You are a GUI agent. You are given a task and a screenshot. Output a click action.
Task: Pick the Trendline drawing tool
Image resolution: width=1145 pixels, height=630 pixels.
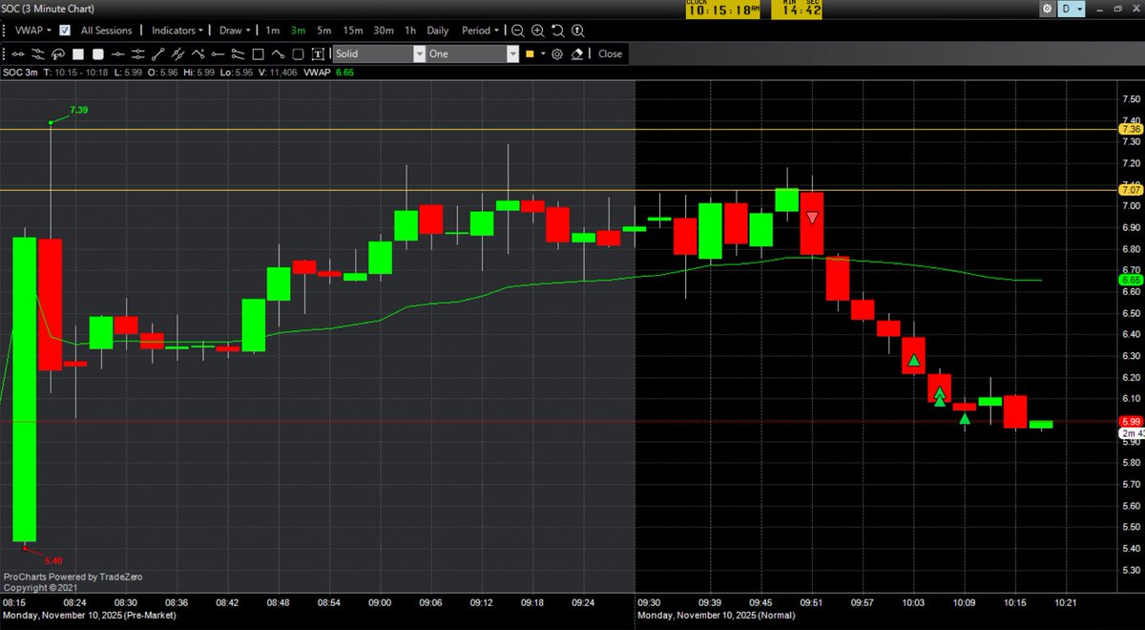[x=157, y=54]
